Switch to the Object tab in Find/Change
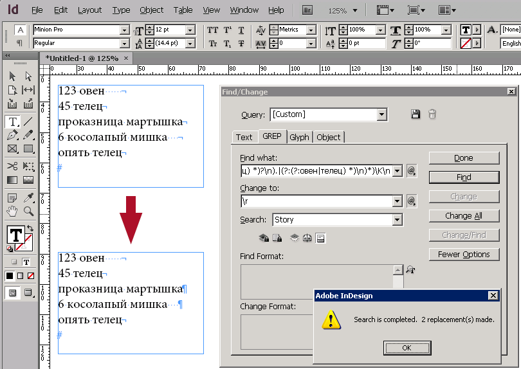This screenshot has height=369, width=521. tap(328, 137)
